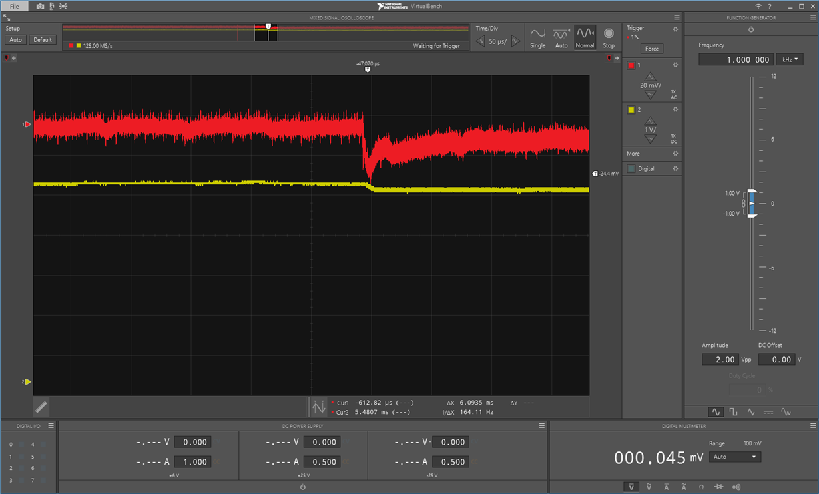Toggle the Digital channels checkbox
This screenshot has width=819, height=494.
(631, 169)
